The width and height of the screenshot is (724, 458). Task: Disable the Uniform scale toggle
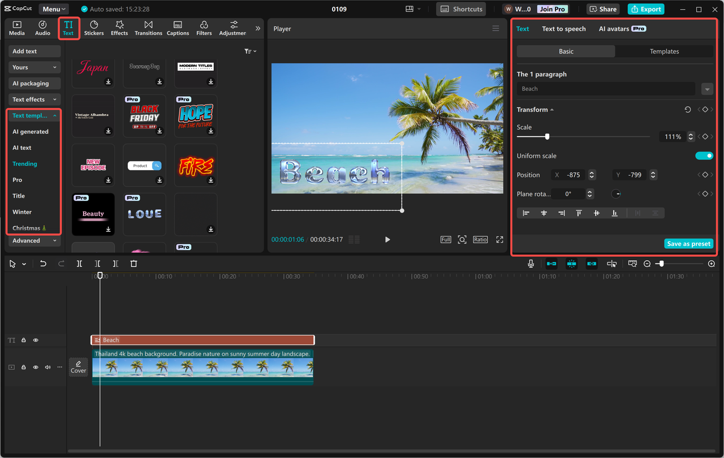pos(704,155)
